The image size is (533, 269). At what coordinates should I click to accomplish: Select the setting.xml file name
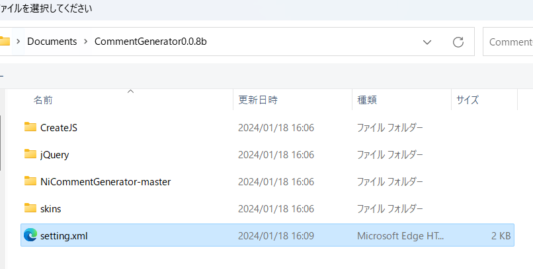[63, 235]
